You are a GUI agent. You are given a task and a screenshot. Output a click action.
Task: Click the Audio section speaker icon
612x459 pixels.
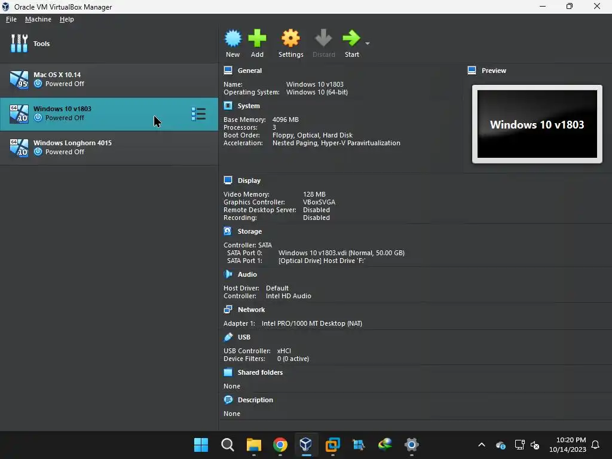click(x=228, y=274)
